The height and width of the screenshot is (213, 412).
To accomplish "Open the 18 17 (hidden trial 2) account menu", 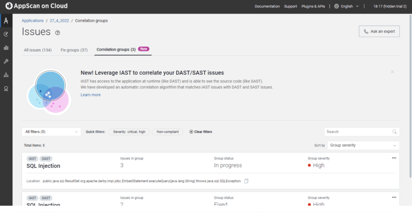I will pos(390,6).
